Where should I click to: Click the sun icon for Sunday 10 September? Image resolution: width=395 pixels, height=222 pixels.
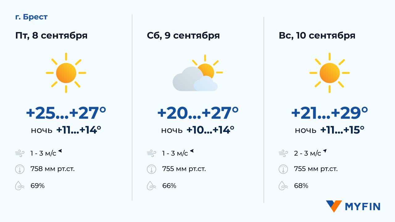(329, 73)
